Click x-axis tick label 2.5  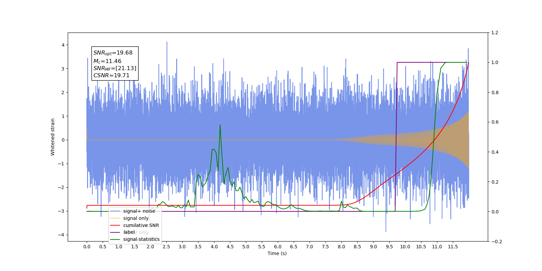pyautogui.click(x=166, y=247)
